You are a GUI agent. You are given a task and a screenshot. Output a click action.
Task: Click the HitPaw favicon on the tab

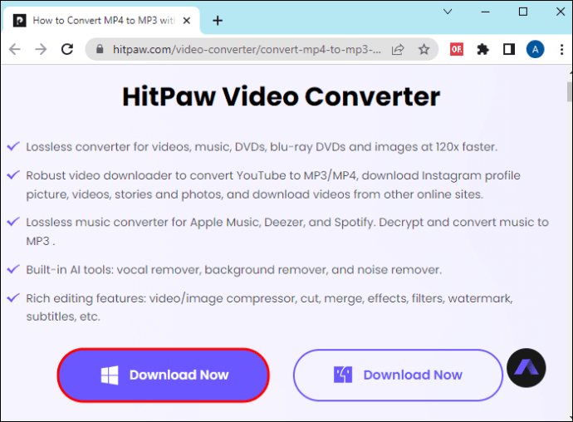coord(19,21)
